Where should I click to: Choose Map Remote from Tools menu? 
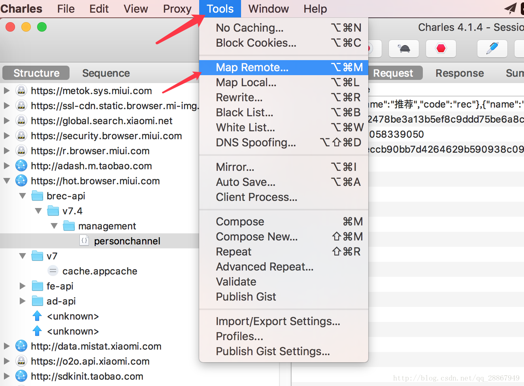point(284,68)
